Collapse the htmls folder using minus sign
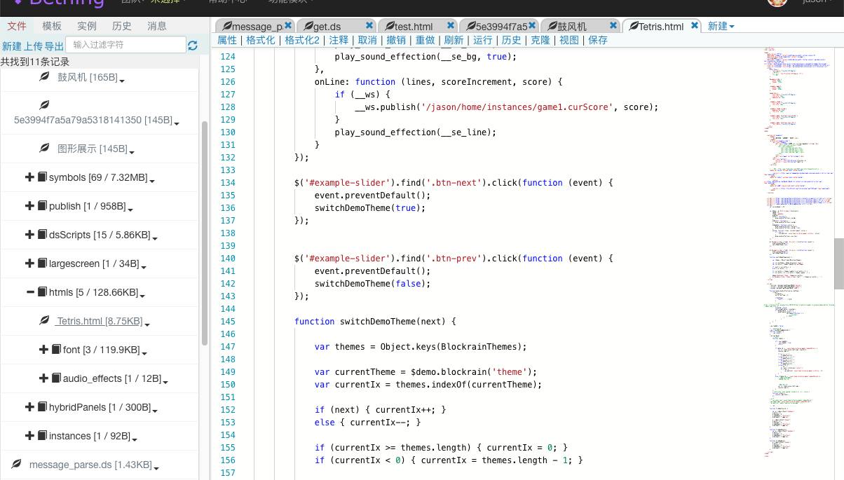This screenshot has width=844, height=480. click(x=29, y=292)
